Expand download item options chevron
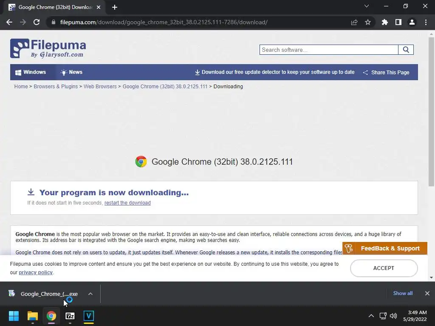Screen dimensions: 435x326 click(x=90, y=294)
